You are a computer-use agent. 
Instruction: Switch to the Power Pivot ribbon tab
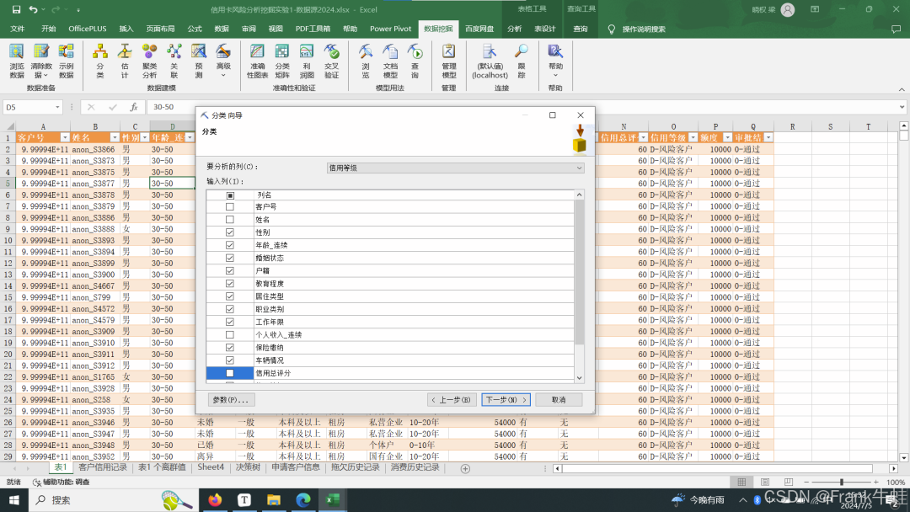click(390, 29)
